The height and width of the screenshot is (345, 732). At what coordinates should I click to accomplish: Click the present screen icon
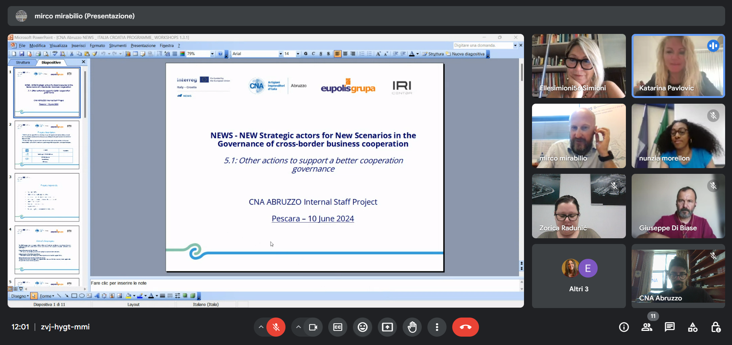coord(387,327)
